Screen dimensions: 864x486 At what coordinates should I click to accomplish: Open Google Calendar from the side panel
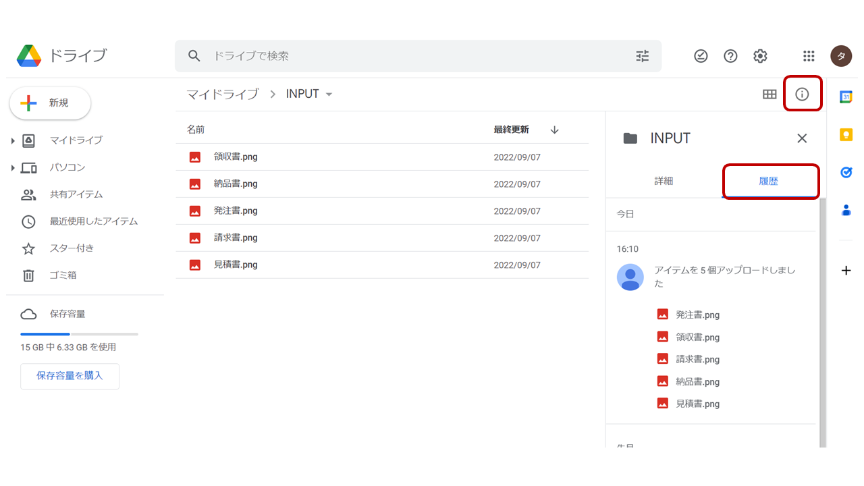[x=846, y=97]
